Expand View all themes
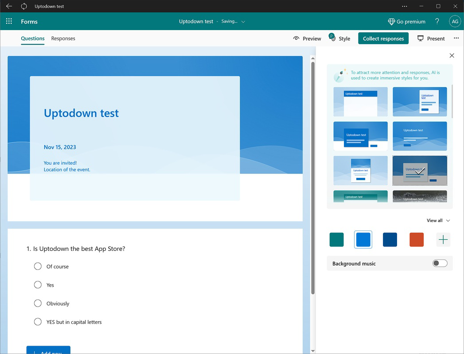Screen dimensions: 464x354 click(438, 220)
